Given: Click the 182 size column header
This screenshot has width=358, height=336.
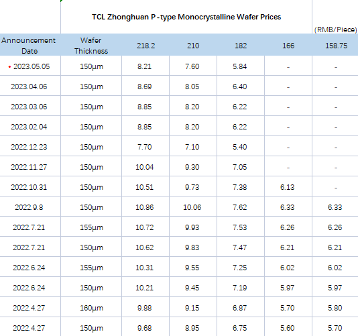Looking at the screenshot, I should click(241, 46).
